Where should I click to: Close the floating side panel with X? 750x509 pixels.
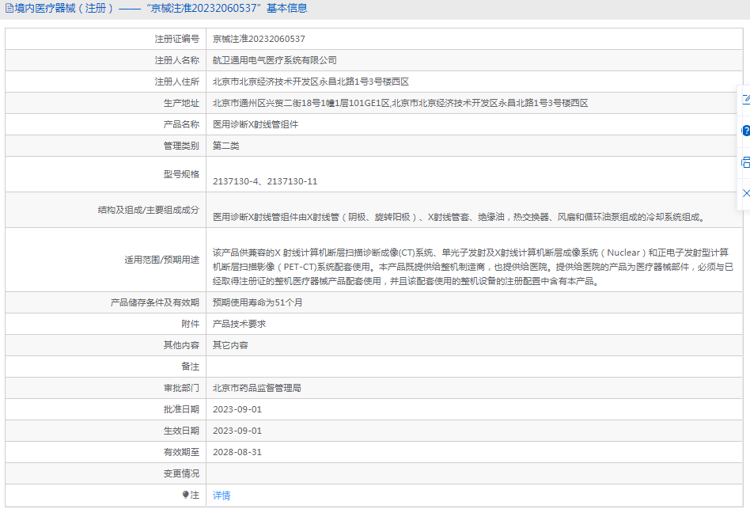click(x=746, y=193)
